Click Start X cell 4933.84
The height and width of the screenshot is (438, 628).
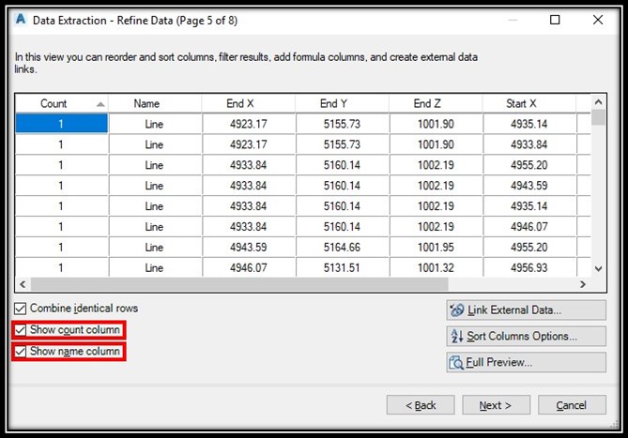pos(529,144)
